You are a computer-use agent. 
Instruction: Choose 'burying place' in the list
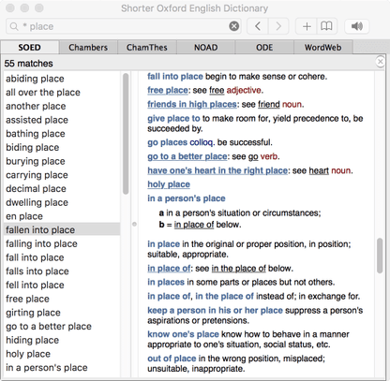62,161
